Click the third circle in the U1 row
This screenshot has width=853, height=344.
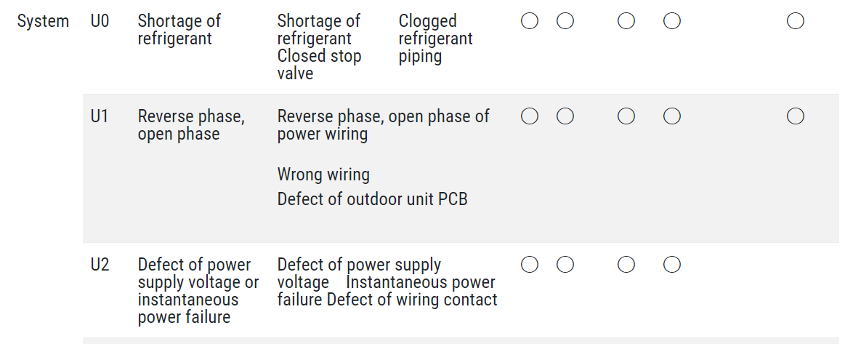626,116
